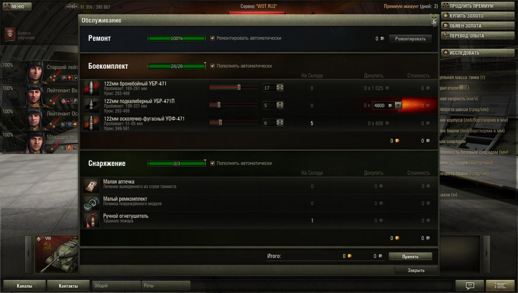This screenshot has width=518, height=293.
Task: Click the Ремонтировать button
Action: [x=410, y=38]
